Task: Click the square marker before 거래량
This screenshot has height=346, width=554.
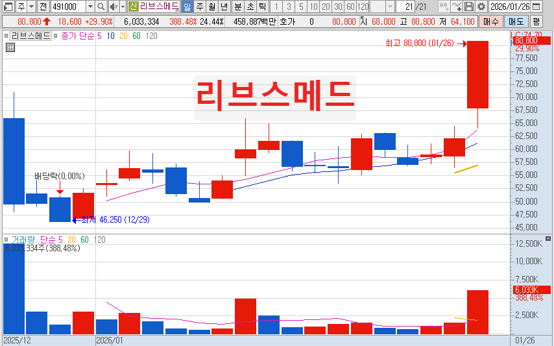Action: pyautogui.click(x=6, y=240)
